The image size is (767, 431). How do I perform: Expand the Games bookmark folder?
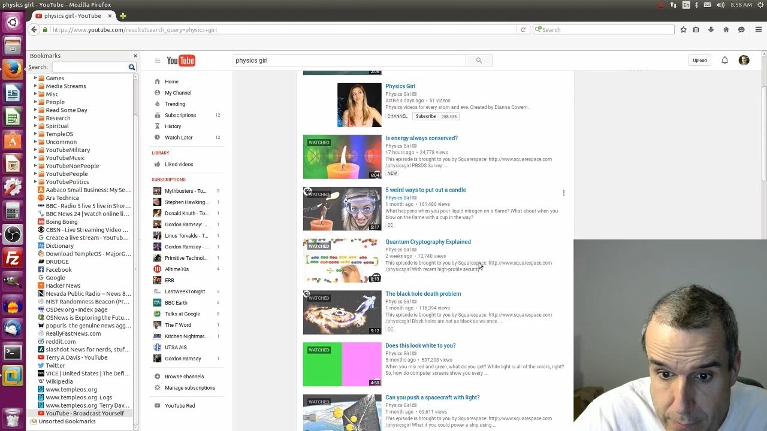35,78
